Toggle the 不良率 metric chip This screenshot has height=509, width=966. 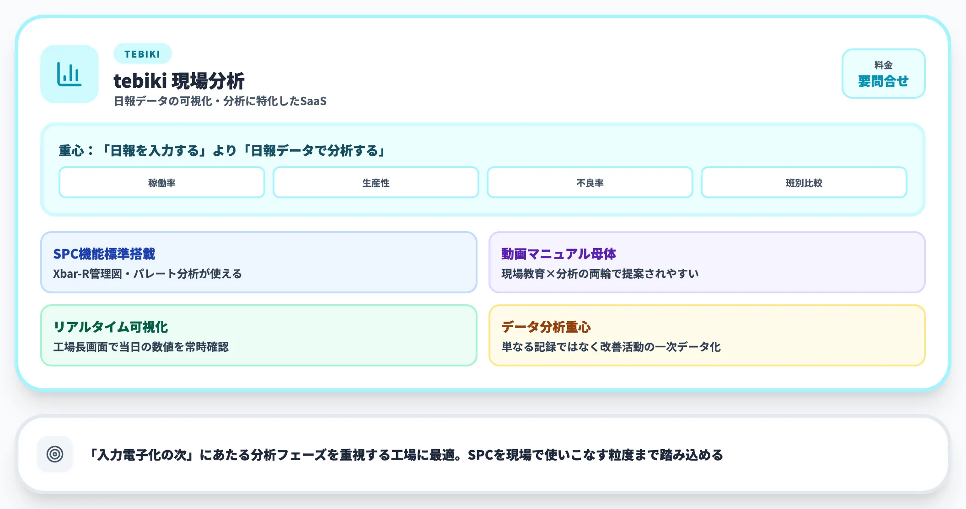590,182
